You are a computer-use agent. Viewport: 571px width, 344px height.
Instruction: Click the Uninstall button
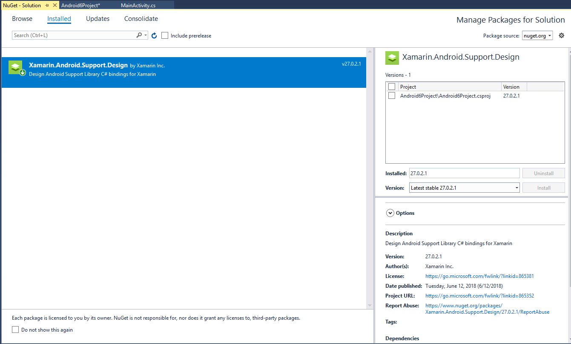click(544, 173)
